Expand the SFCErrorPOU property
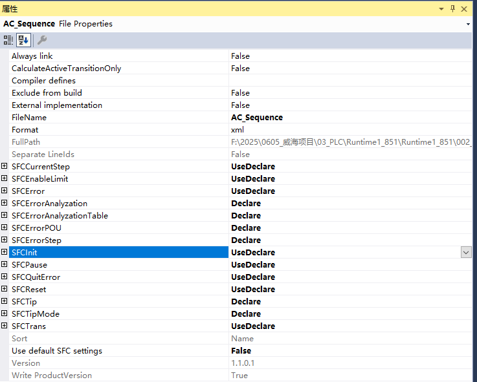 (x=5, y=228)
